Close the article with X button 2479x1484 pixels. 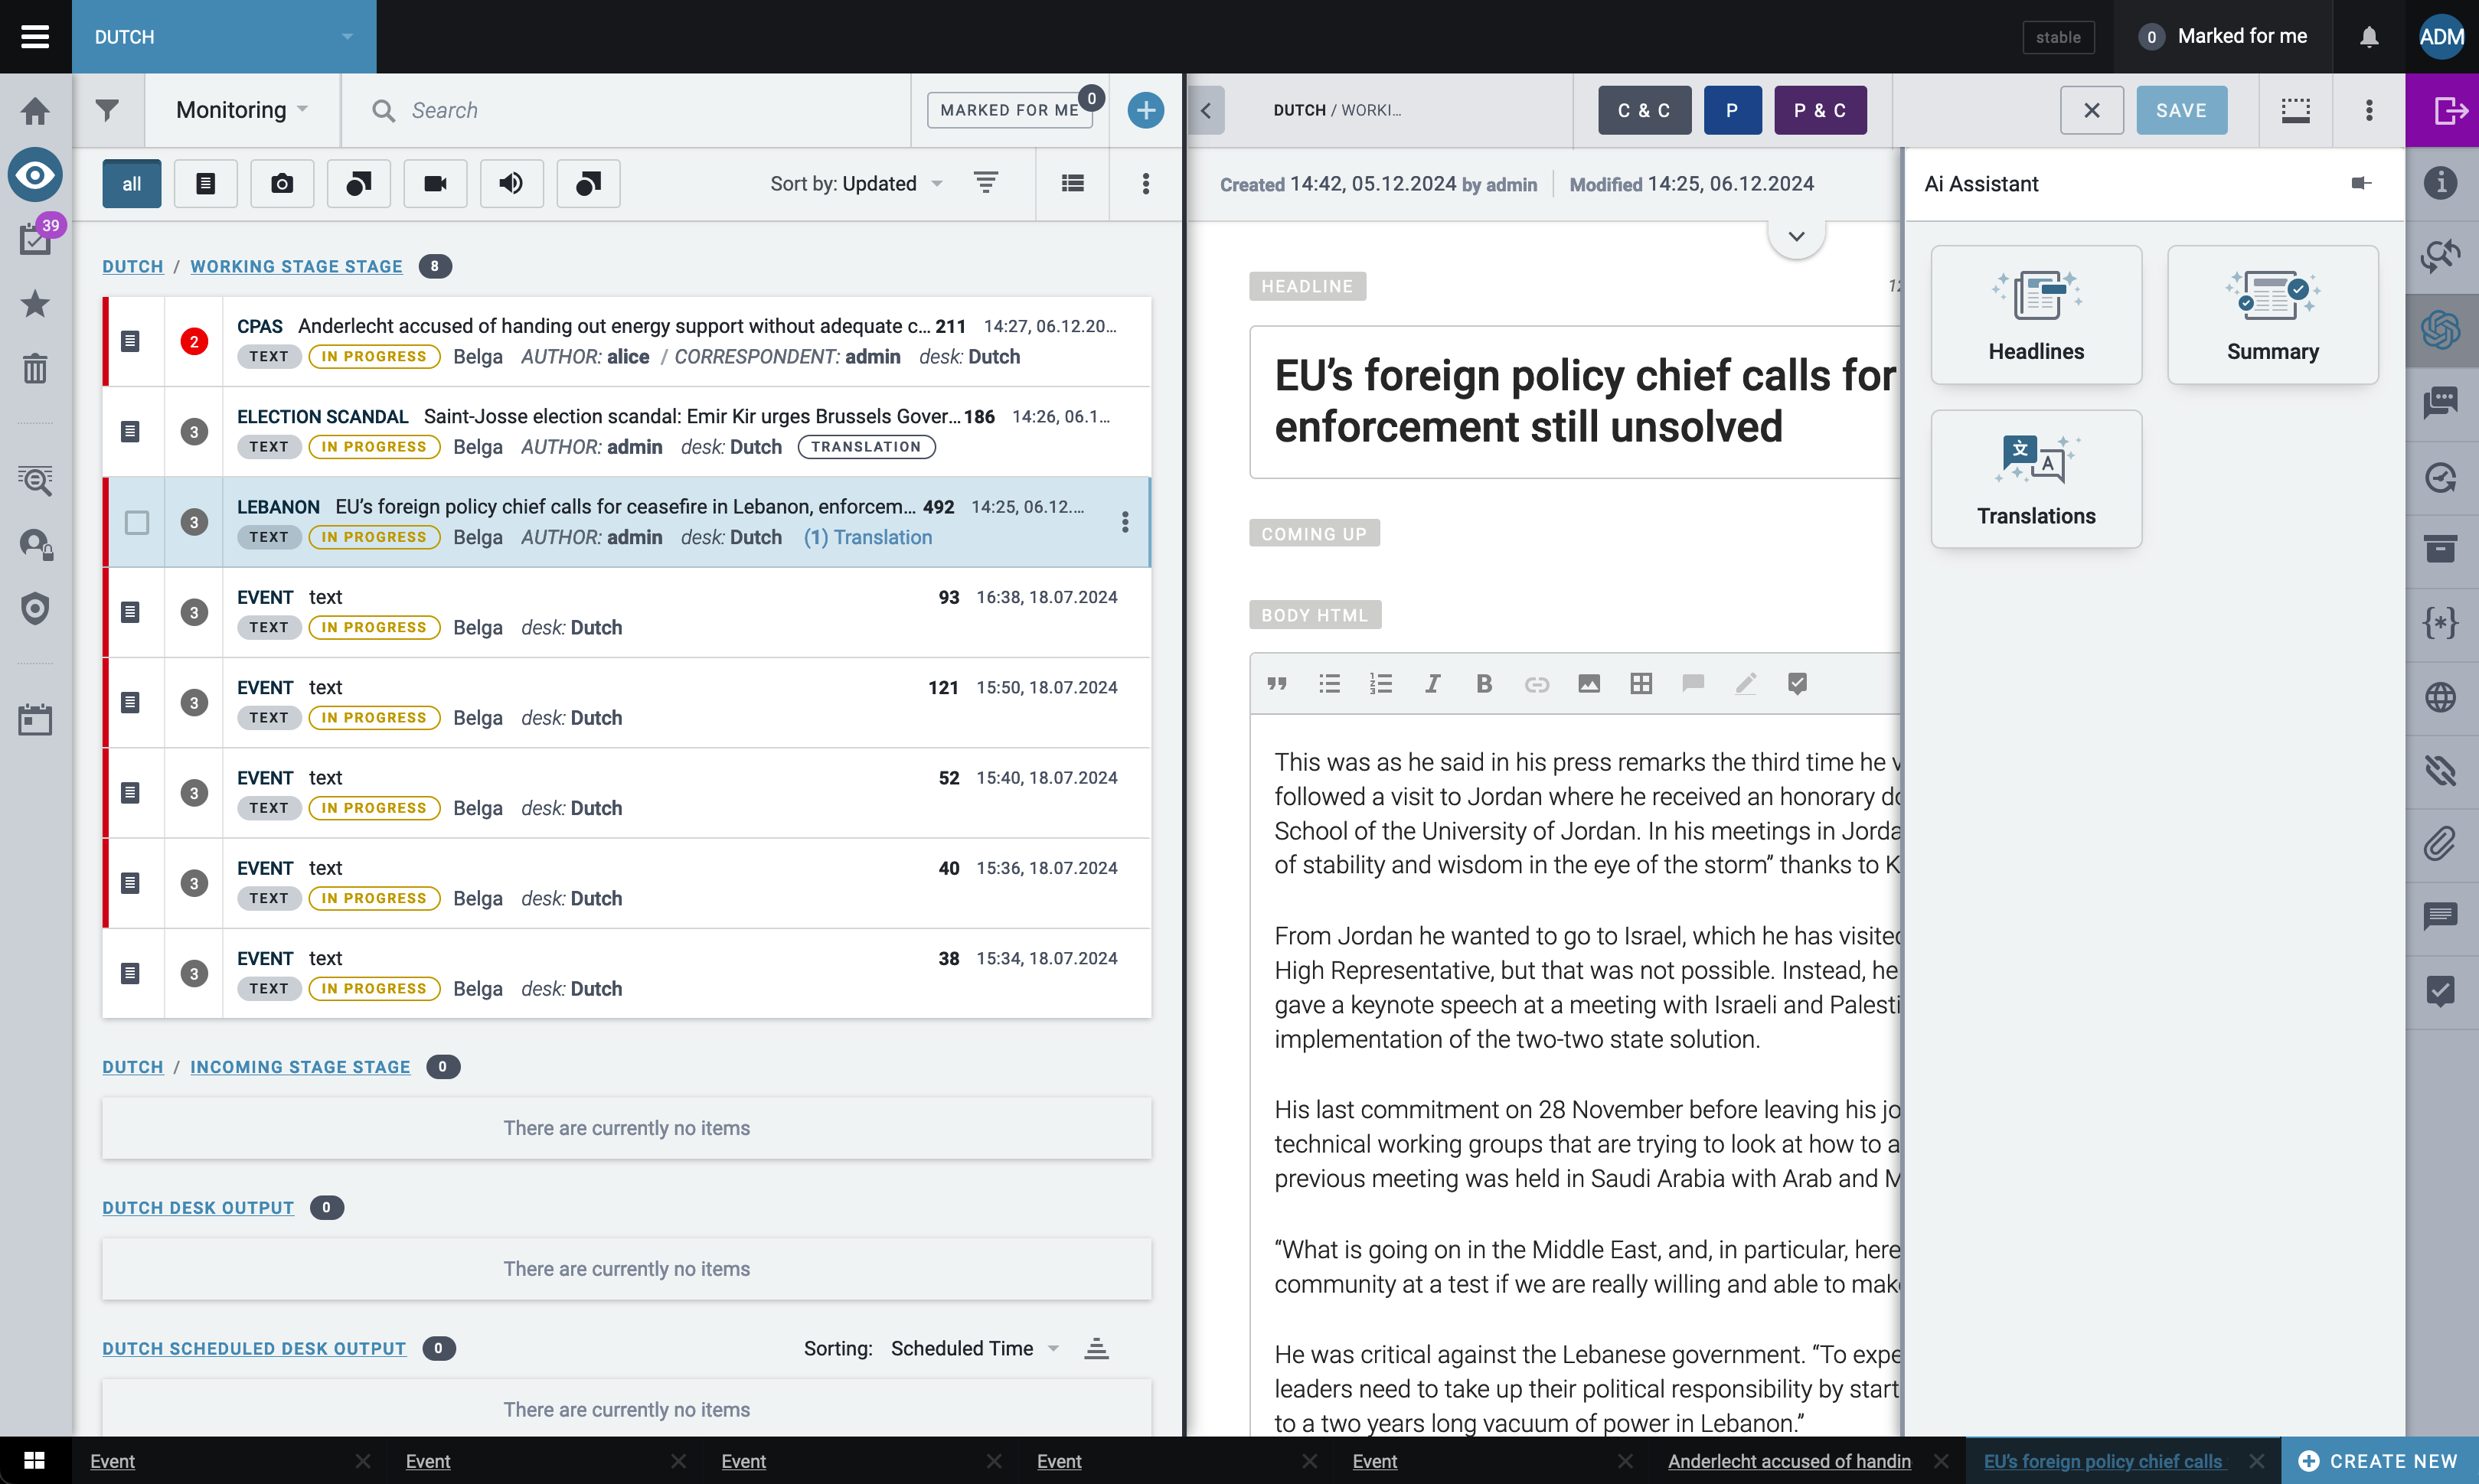tap(2091, 110)
